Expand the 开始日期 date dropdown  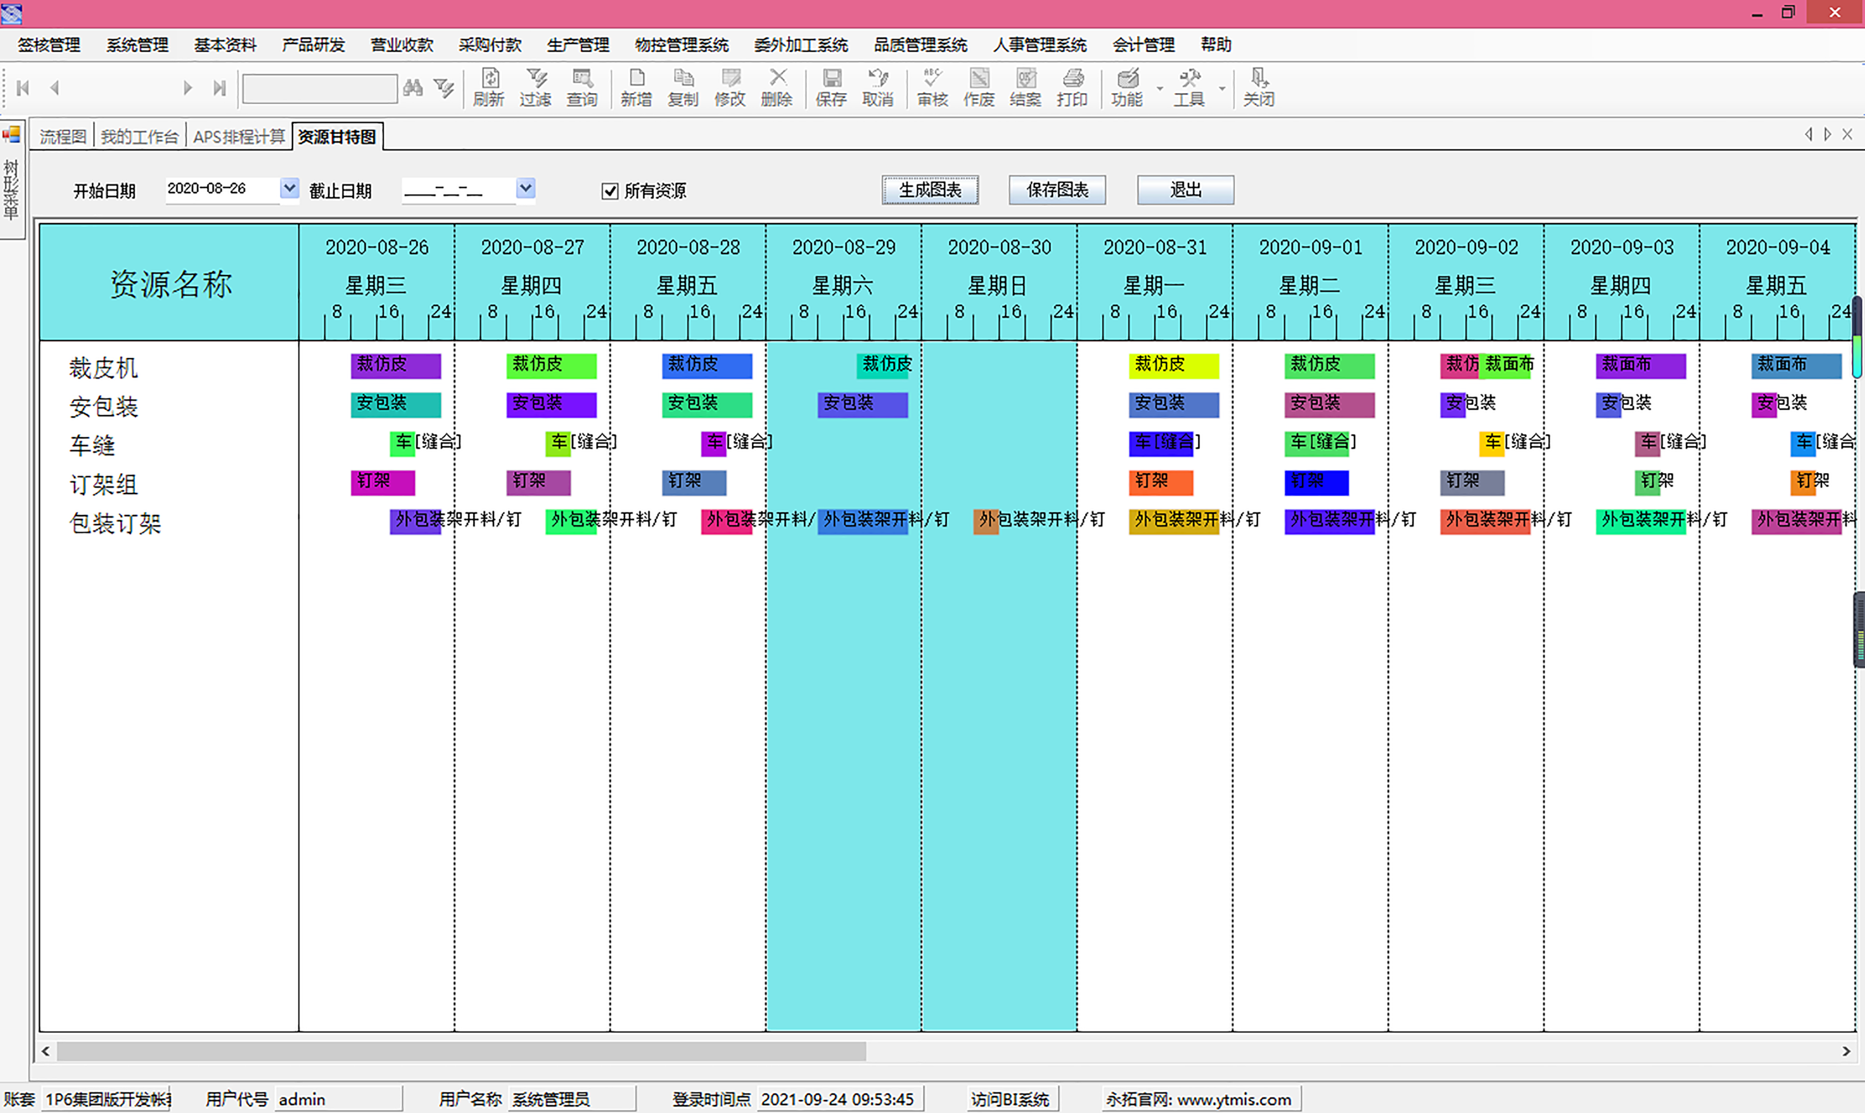point(289,188)
